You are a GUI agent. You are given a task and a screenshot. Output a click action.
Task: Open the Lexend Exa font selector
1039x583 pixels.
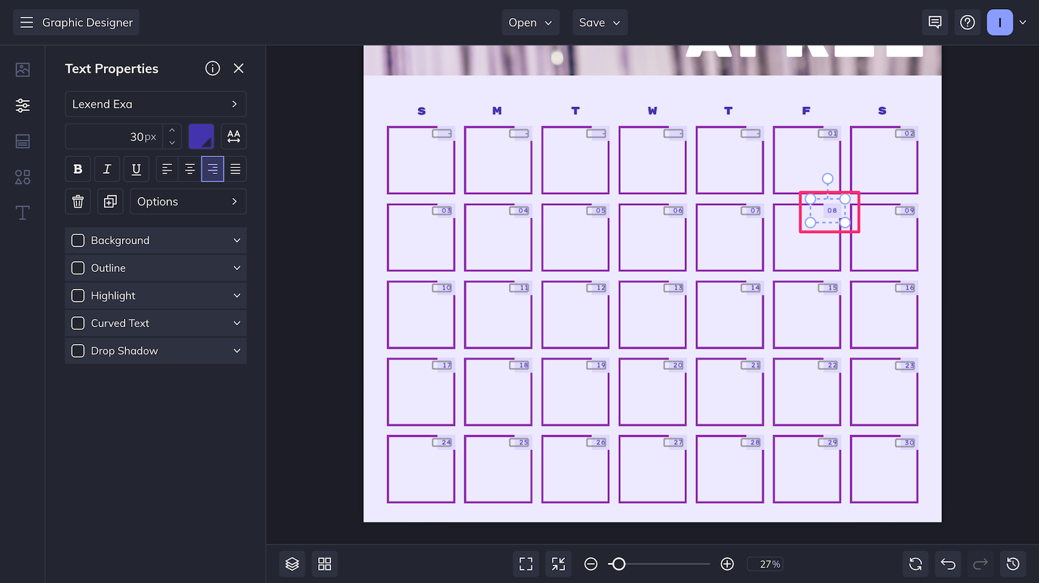[x=156, y=104]
